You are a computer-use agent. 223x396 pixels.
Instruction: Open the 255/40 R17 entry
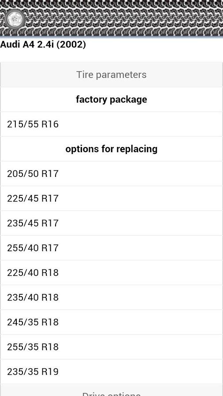point(111,248)
